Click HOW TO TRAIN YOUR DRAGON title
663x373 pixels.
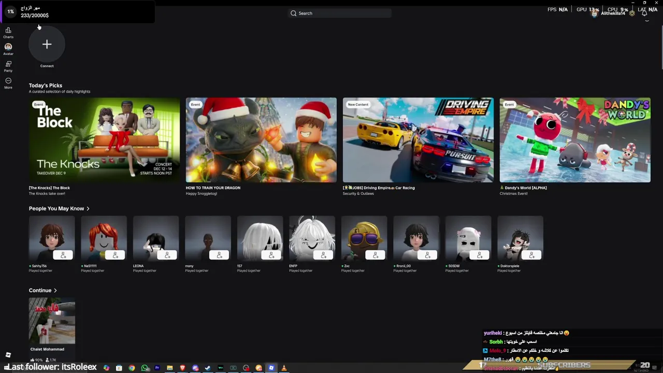coord(213,188)
